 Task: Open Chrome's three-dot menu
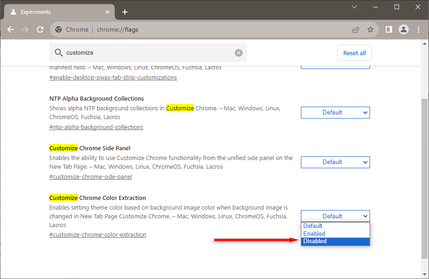pyautogui.click(x=418, y=29)
